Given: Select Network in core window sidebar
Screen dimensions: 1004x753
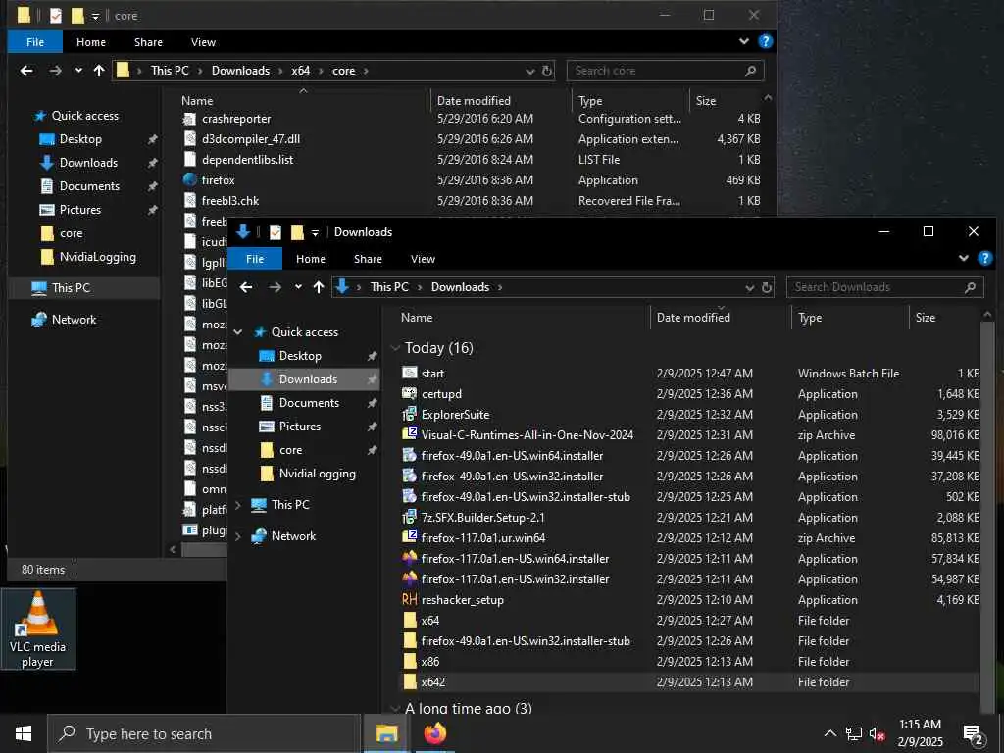Looking at the screenshot, I should [x=74, y=319].
